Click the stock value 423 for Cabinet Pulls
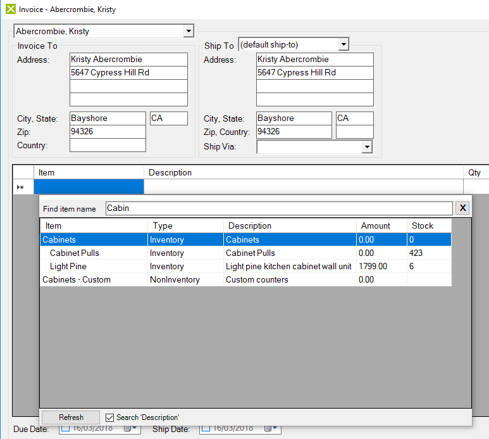Screen dimensions: 489x439 [429, 253]
